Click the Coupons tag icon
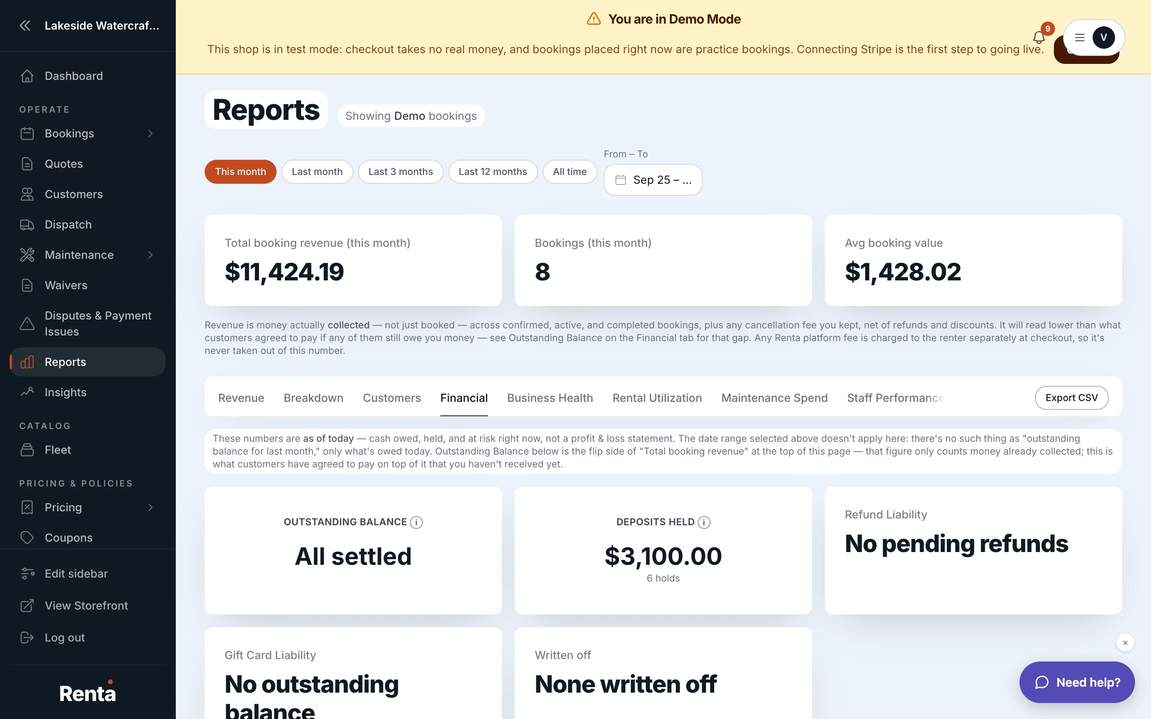The width and height of the screenshot is (1151, 719). 27,537
